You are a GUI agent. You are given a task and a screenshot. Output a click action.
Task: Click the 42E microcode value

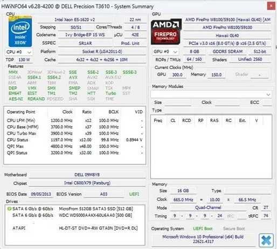pyautogui.click(x=135, y=35)
